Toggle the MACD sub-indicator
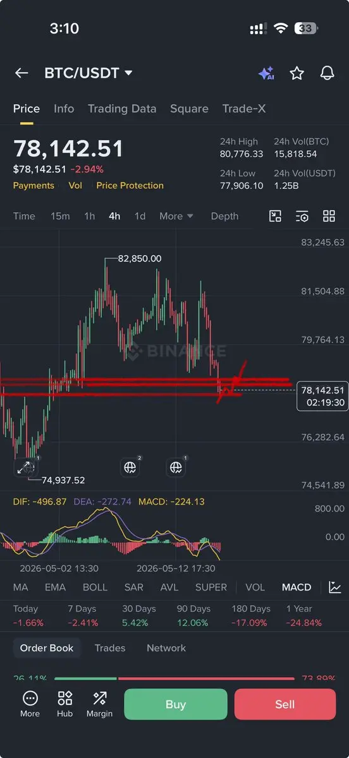 tap(297, 587)
